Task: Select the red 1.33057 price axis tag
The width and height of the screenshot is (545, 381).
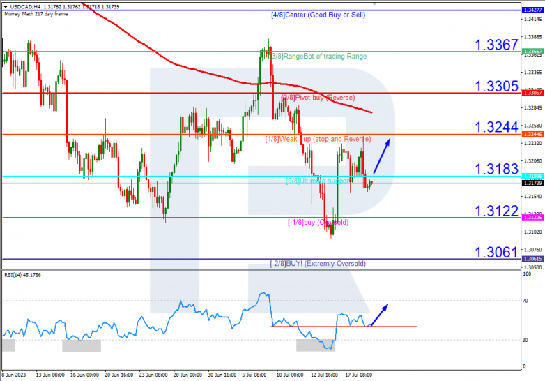Action: point(532,93)
